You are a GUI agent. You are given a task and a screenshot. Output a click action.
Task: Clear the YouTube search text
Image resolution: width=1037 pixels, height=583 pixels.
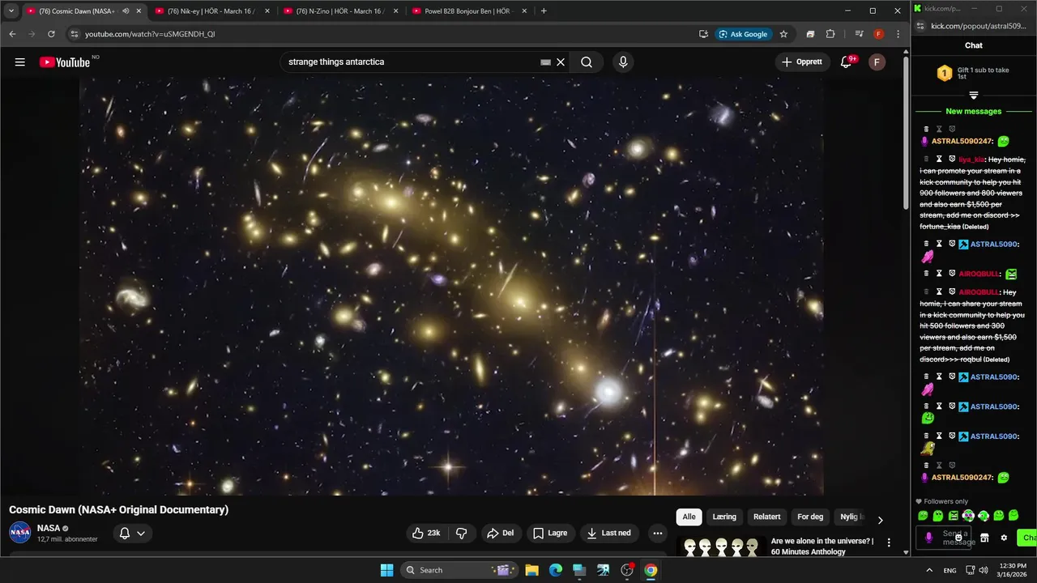tap(560, 62)
